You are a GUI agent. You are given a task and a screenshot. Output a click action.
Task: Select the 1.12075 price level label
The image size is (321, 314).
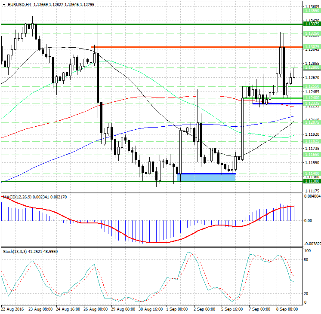pyautogui.click(x=312, y=122)
